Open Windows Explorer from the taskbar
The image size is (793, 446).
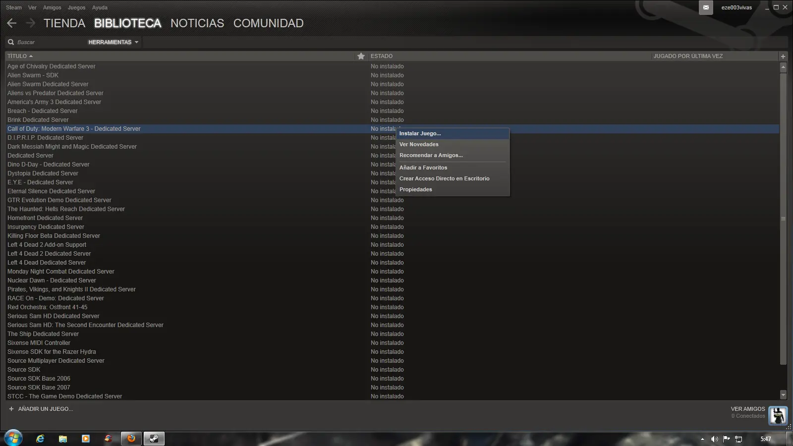click(x=63, y=439)
